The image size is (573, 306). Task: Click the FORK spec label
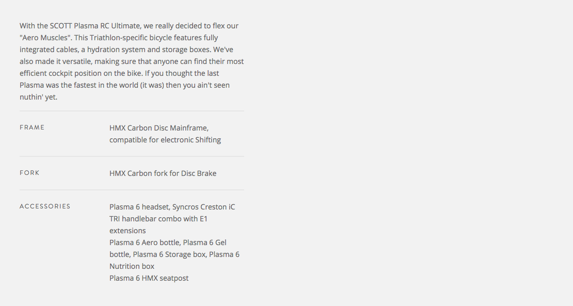pos(29,173)
